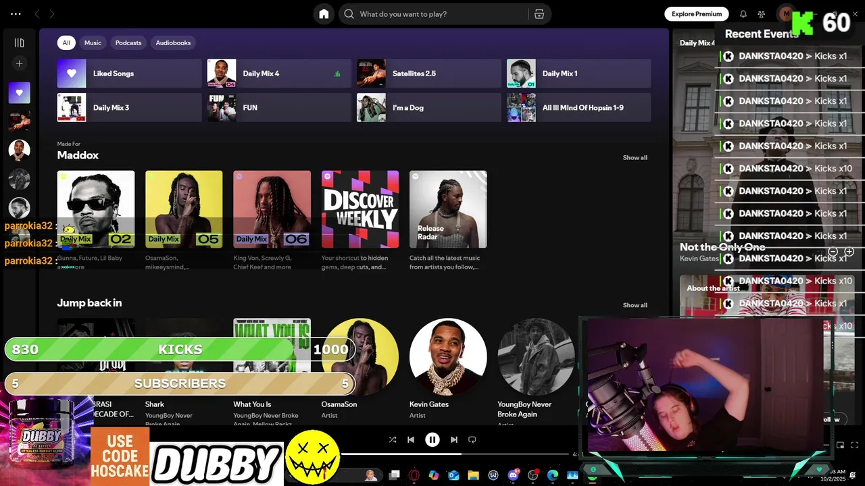The height and width of the screenshot is (486, 865).
Task: Click the plus Create playlist button
Action: (x=19, y=63)
